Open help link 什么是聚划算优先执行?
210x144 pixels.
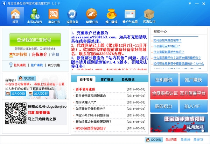[x=169, y=52]
